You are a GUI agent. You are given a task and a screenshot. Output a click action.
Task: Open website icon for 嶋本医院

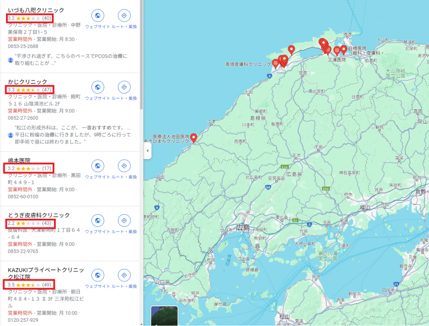click(98, 166)
